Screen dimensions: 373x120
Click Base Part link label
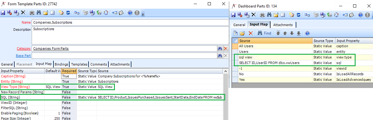(23, 56)
